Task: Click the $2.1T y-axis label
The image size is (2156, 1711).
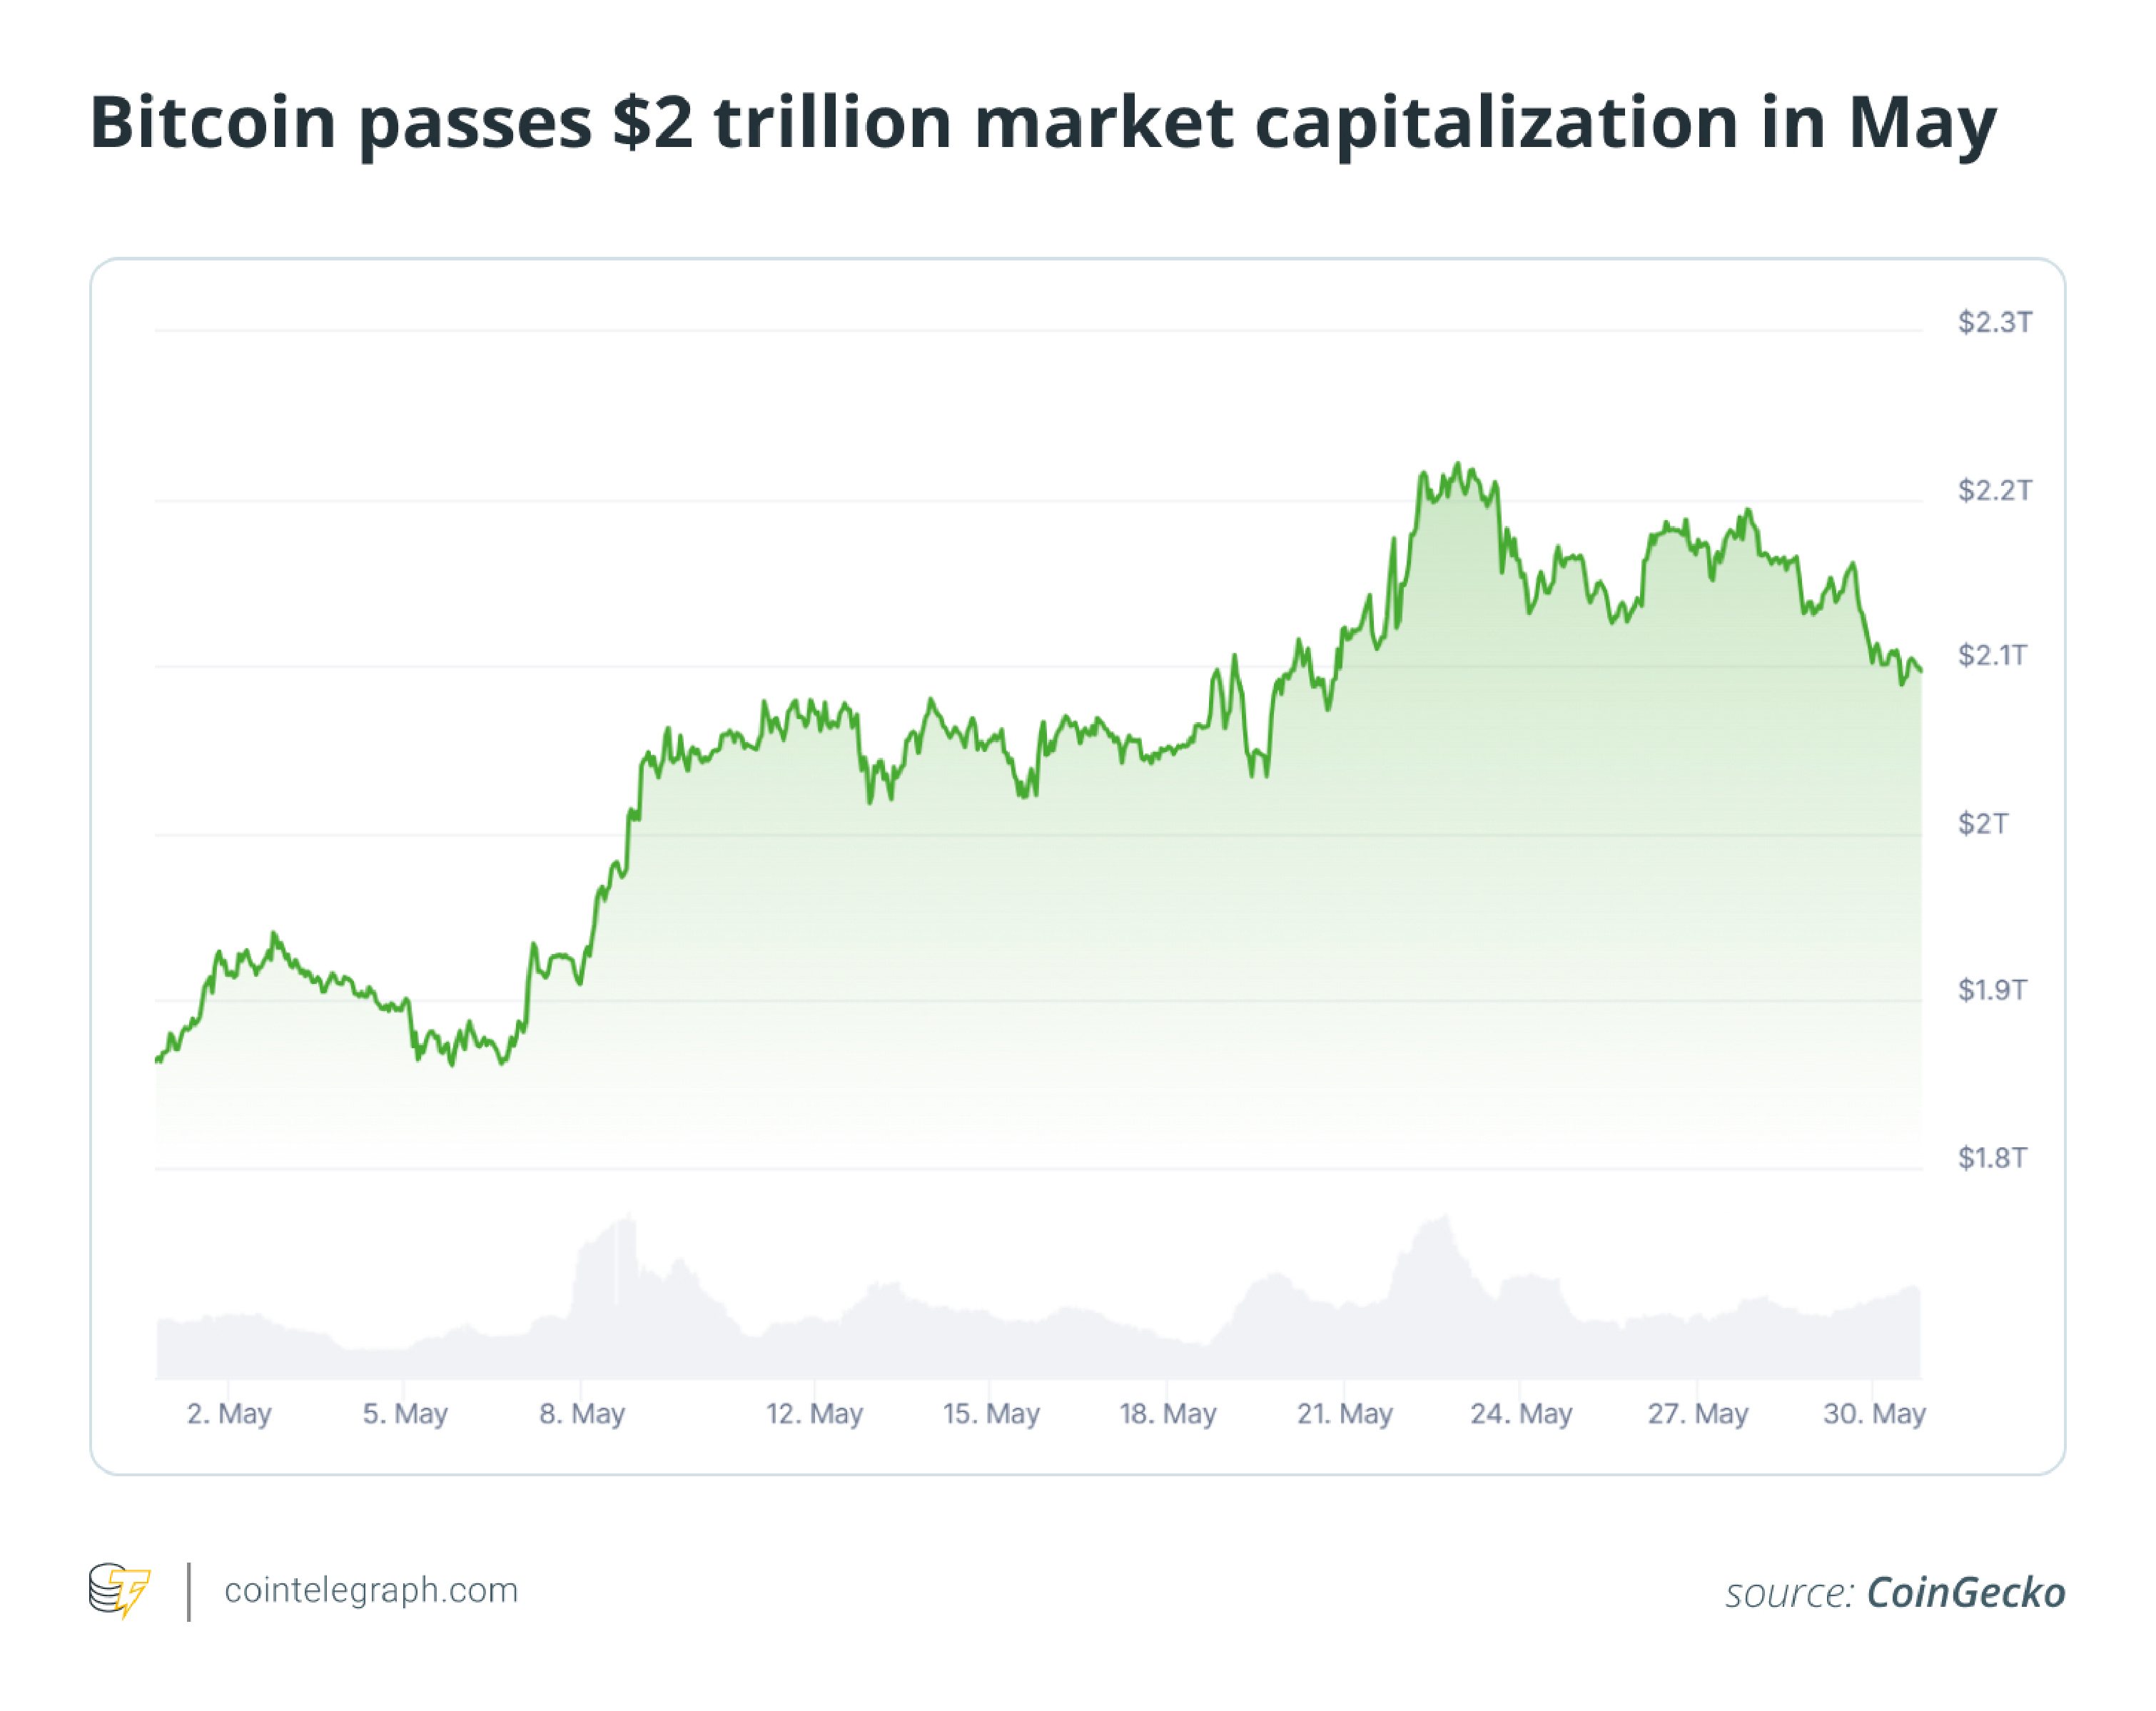Action: [1992, 655]
